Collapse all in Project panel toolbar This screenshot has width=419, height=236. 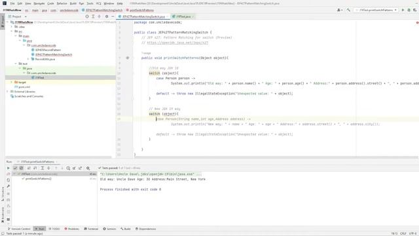point(99,16)
